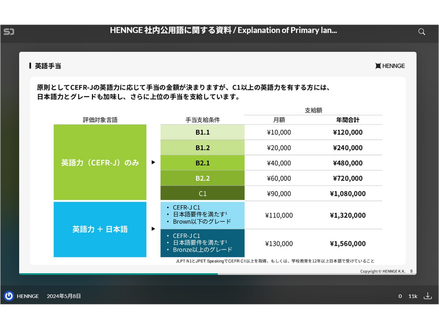Click the star counter showing 0
This screenshot has width=439, height=329.
(x=400, y=297)
